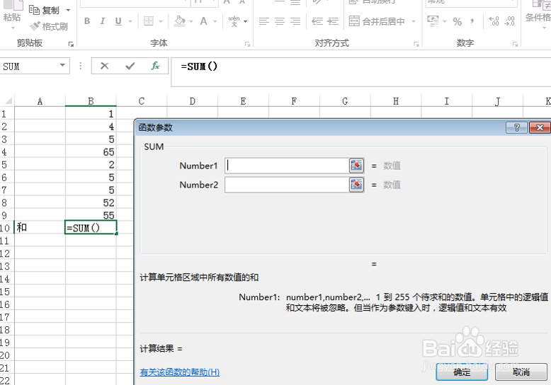Apply percent style
551x385 pixels.
coord(458,21)
